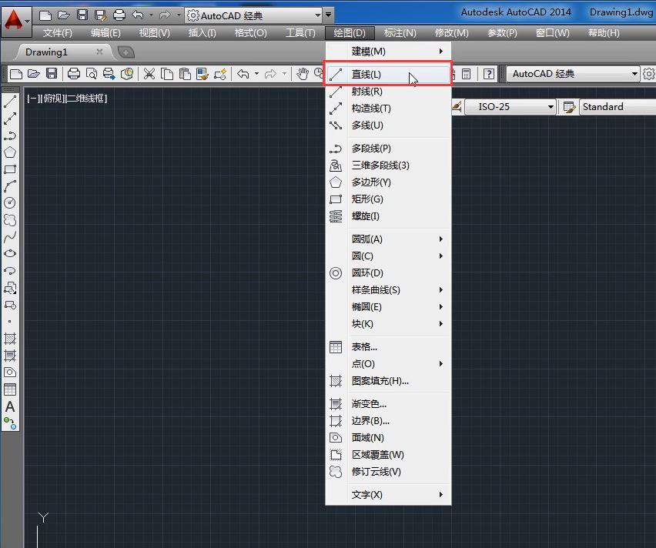Expand 圆弧(A) submenu
The image size is (656, 548).
pyautogui.click(x=388, y=239)
